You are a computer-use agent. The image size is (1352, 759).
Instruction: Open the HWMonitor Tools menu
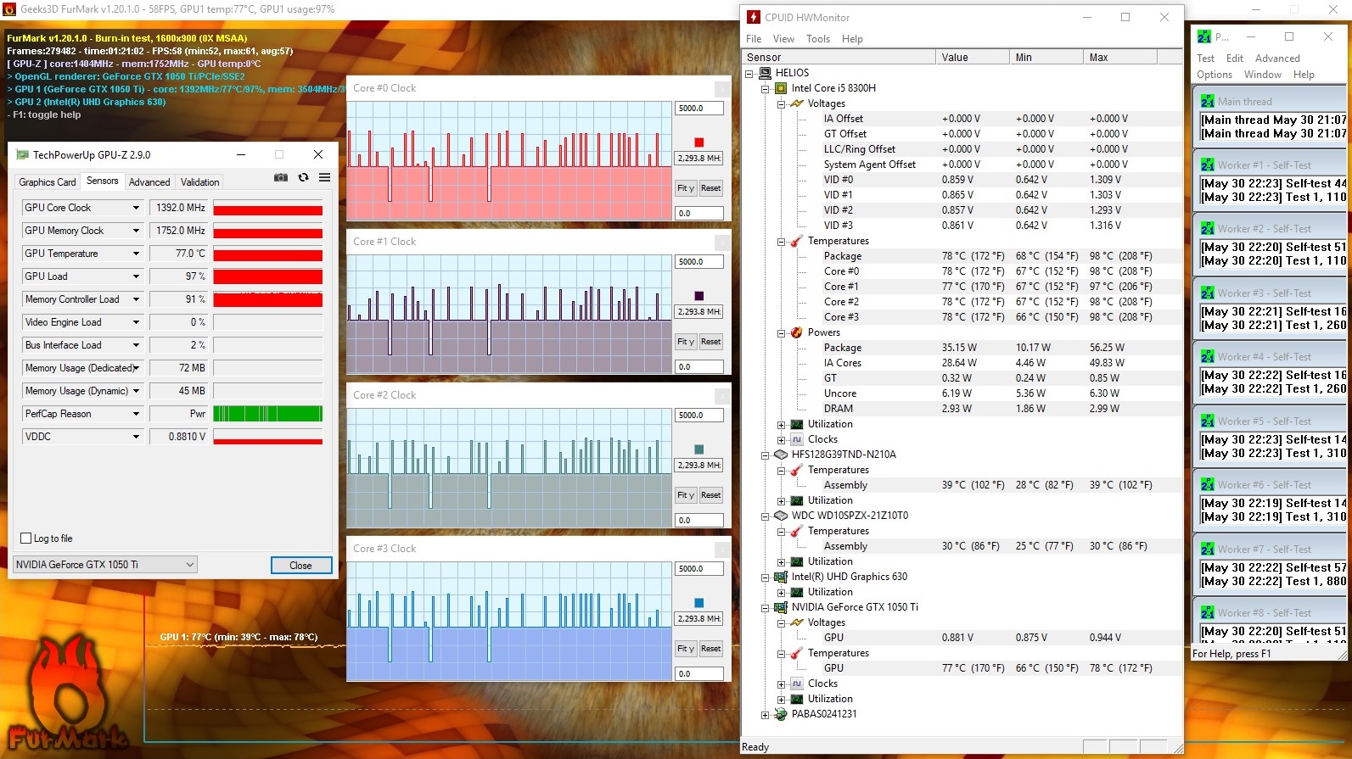(x=818, y=39)
